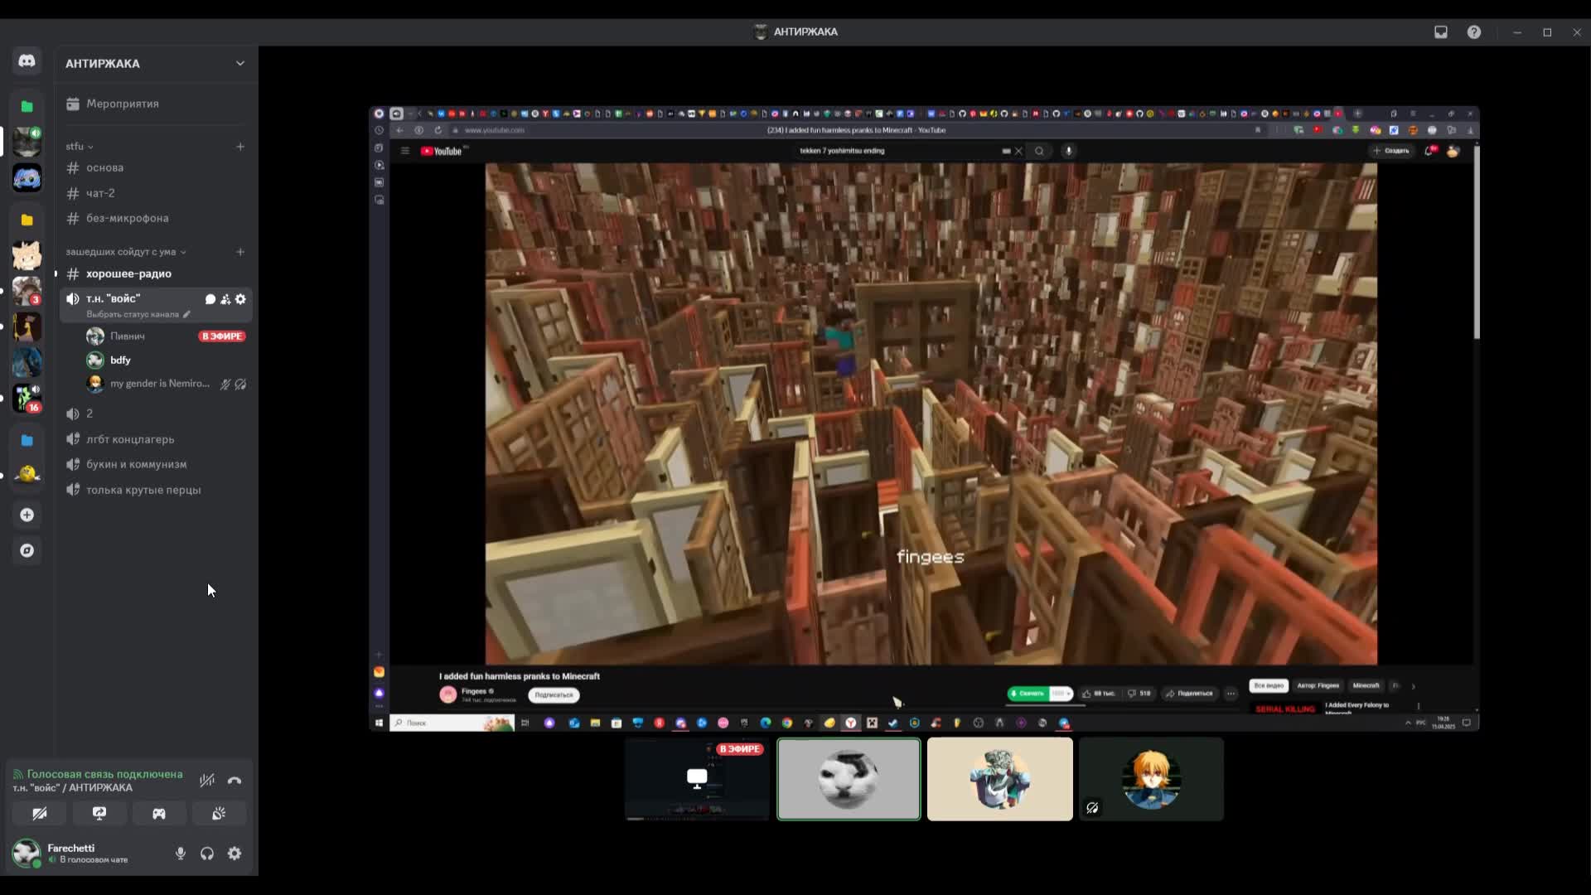Open АНТИРЖАКА server dropdown menu

tap(156, 63)
